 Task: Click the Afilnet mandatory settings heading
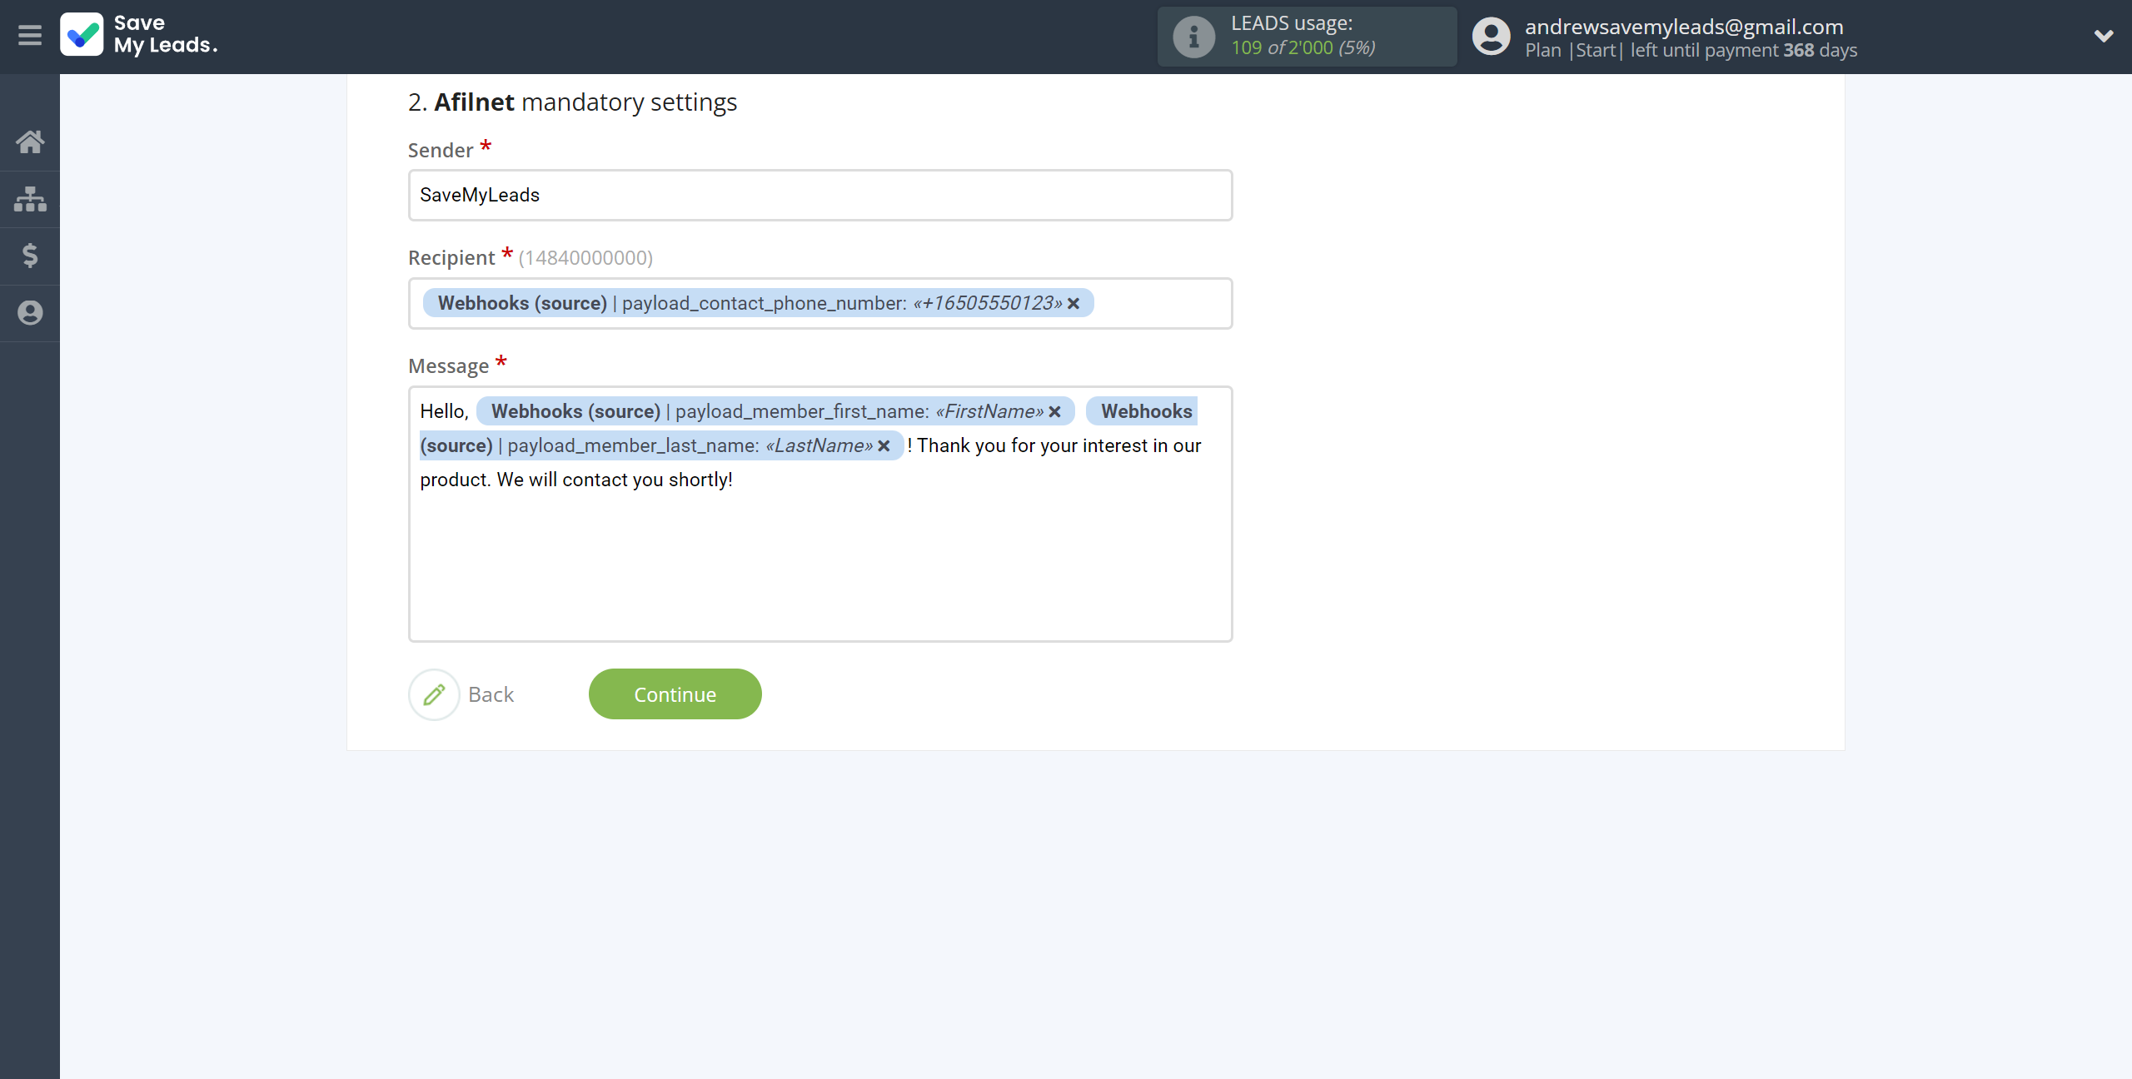pyautogui.click(x=573, y=102)
